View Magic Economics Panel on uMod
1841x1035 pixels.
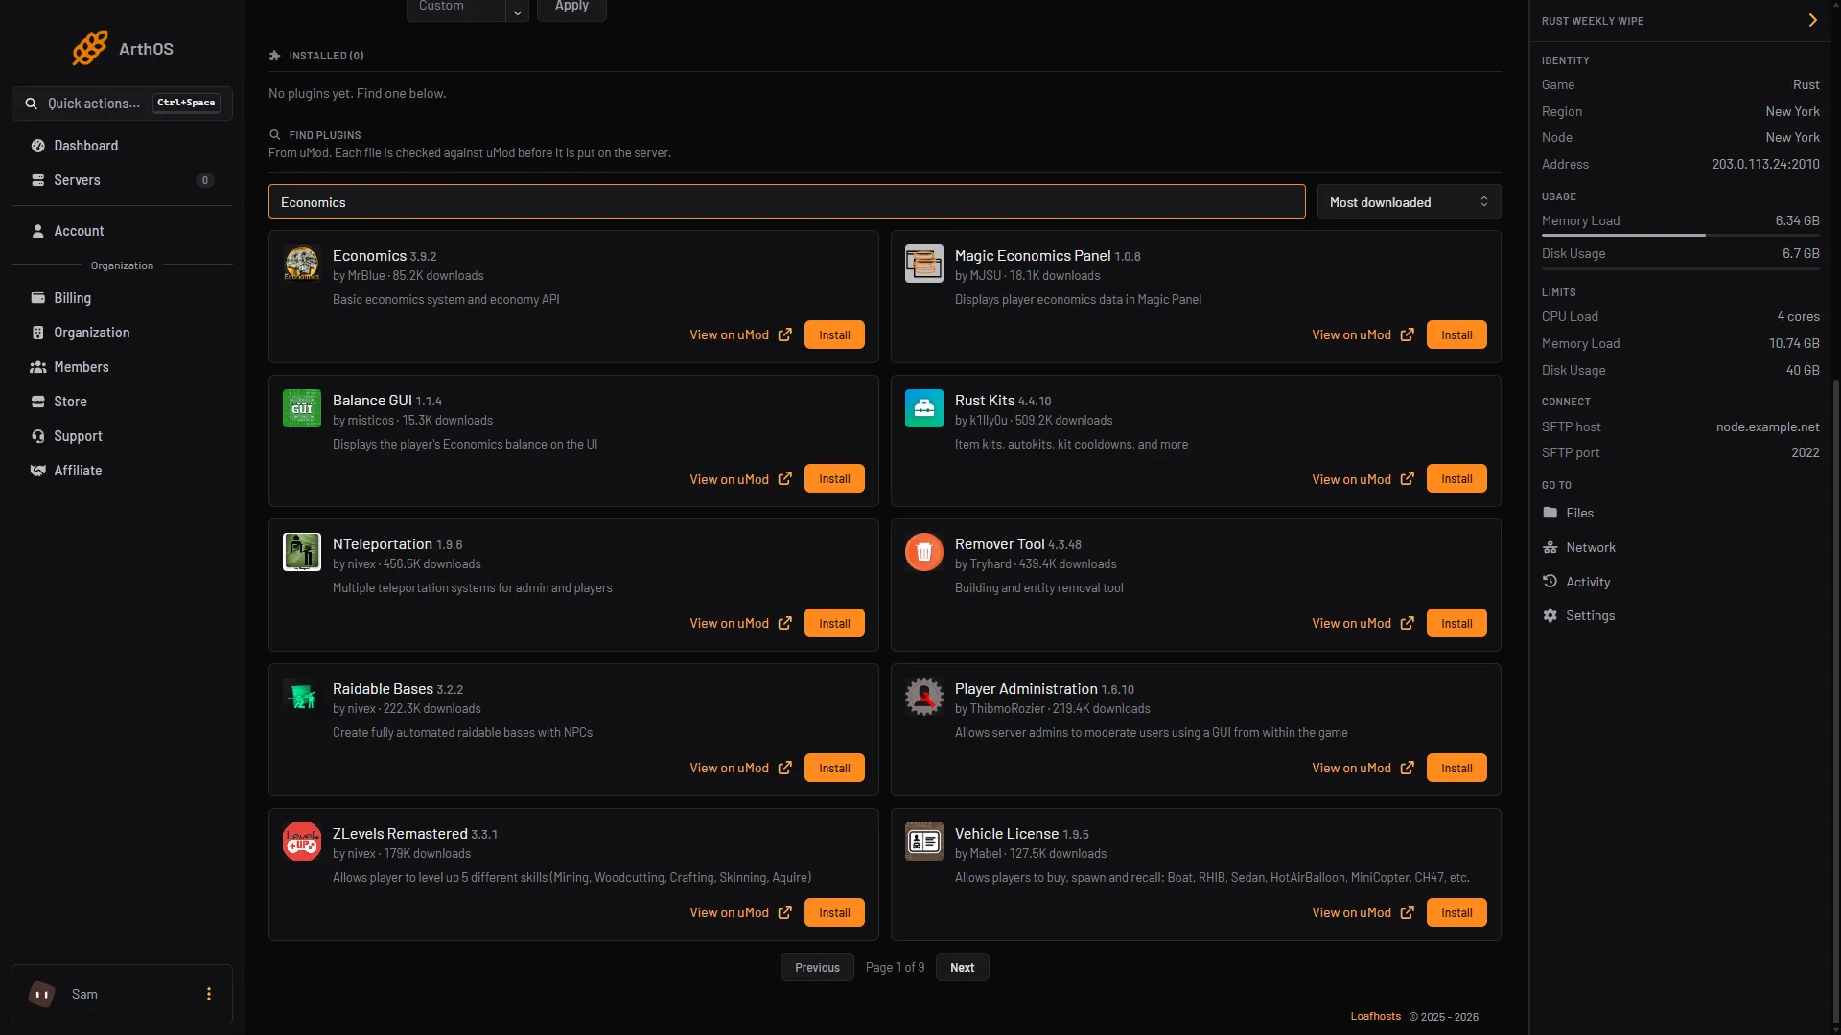(x=1363, y=334)
